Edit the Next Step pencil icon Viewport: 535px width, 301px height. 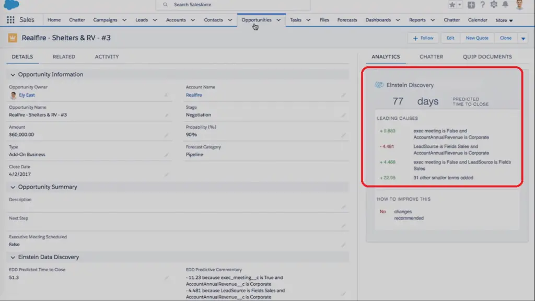[x=343, y=226]
